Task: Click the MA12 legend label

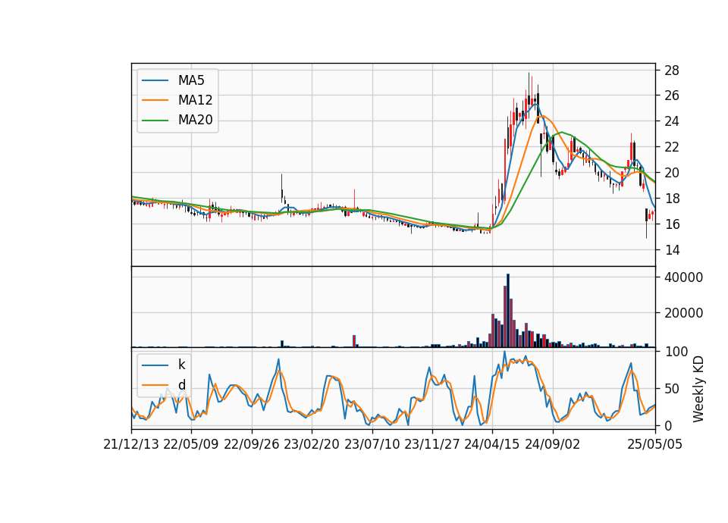Action: click(x=195, y=100)
